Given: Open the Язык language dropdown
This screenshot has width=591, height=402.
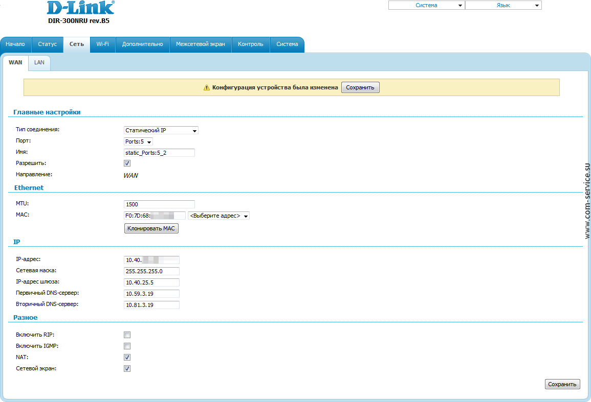Looking at the screenshot, I should click(x=503, y=5).
